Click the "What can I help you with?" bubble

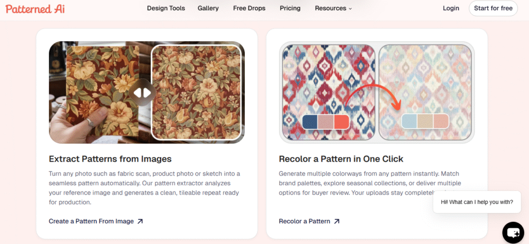[x=477, y=202]
